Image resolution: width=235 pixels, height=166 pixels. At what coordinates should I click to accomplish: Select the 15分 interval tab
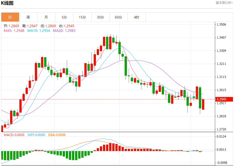pyautogui.click(x=82, y=17)
